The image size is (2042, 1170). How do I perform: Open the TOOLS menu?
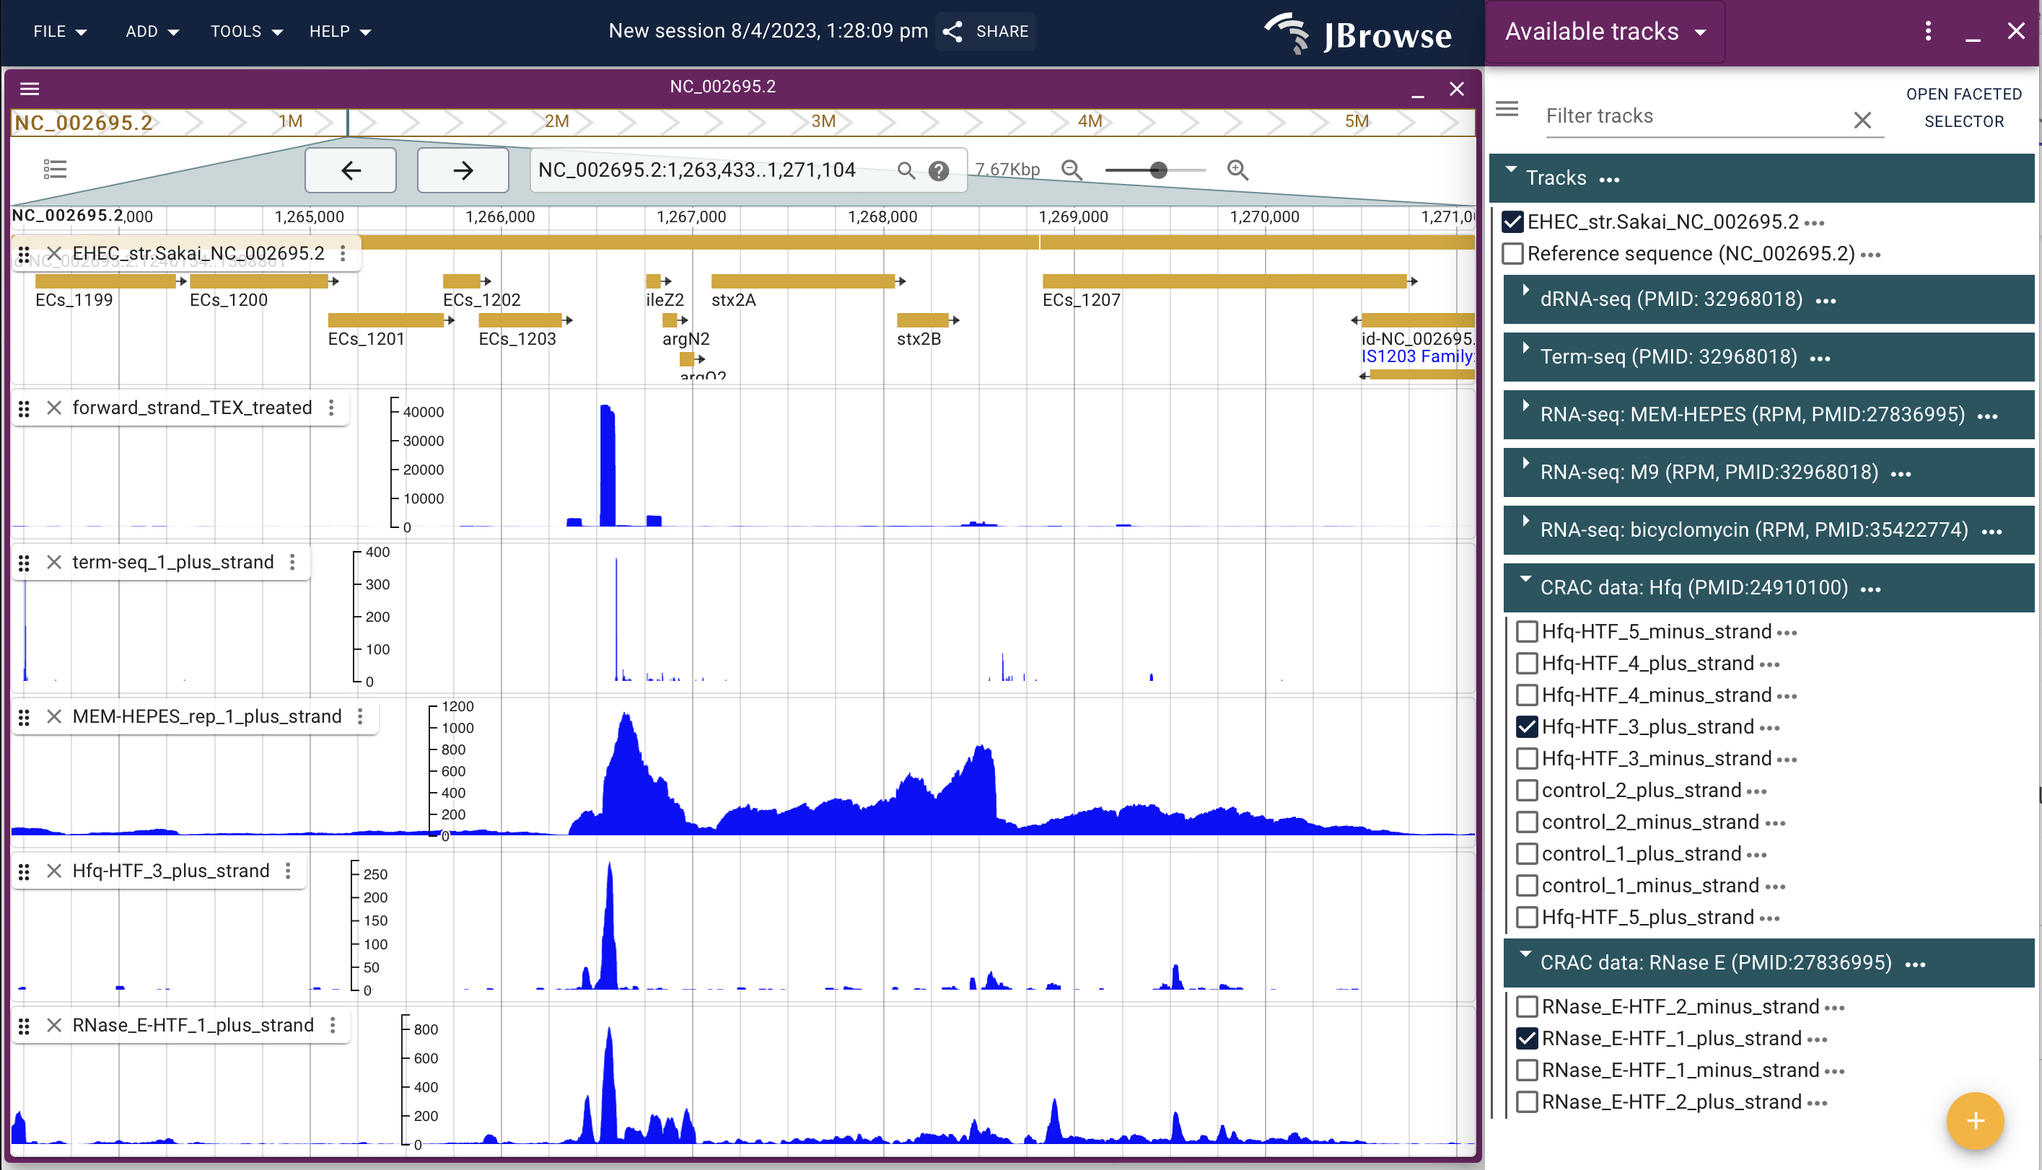click(245, 31)
